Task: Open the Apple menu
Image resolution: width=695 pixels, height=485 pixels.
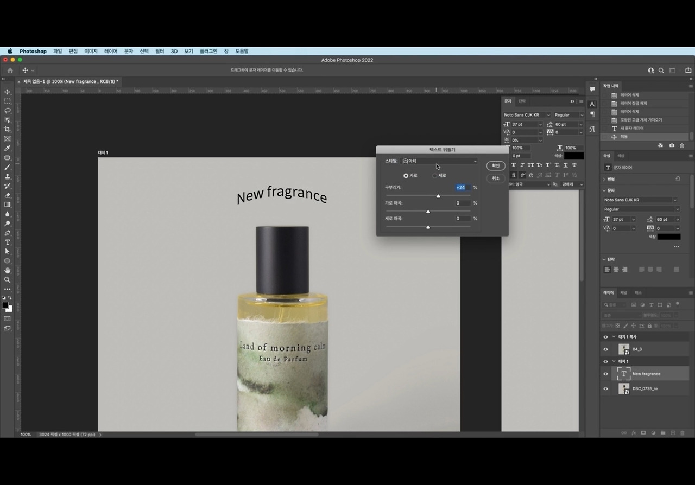Action: tap(10, 51)
